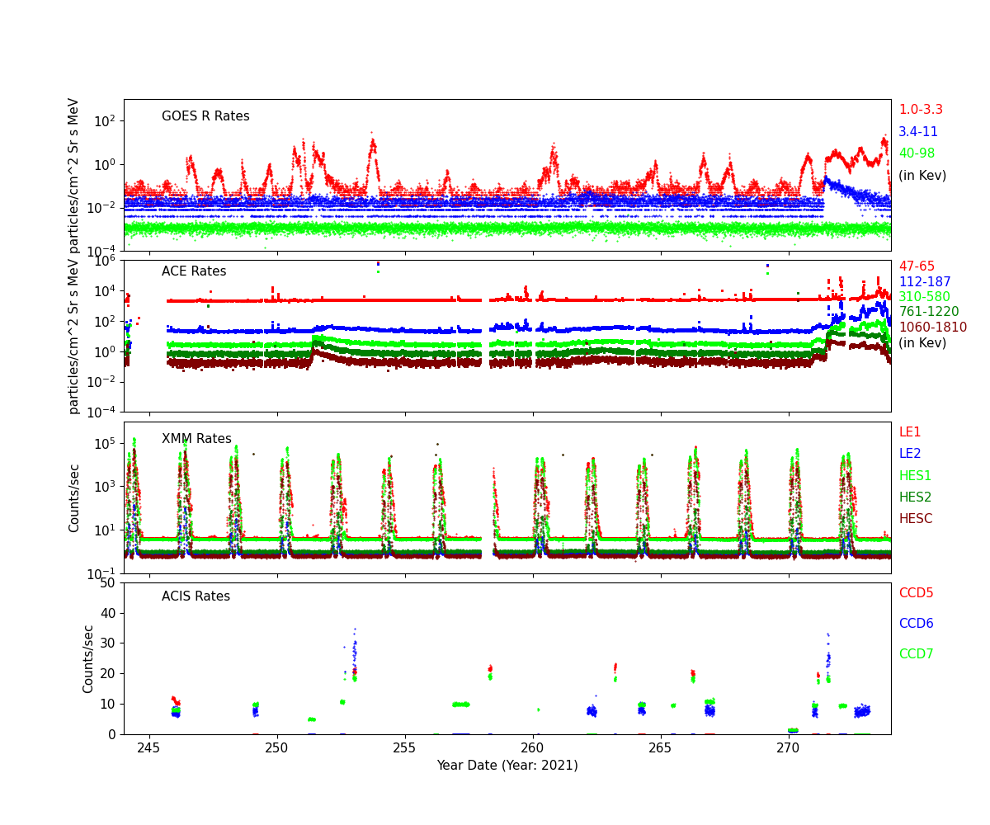
Task: Select the "270" tick on the x-axis
Action: (x=789, y=747)
